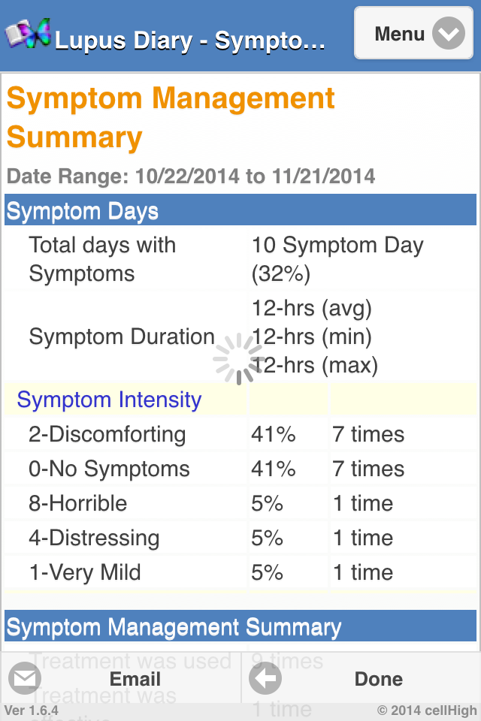
Task: Select the Symptom Days section header
Action: click(x=240, y=211)
